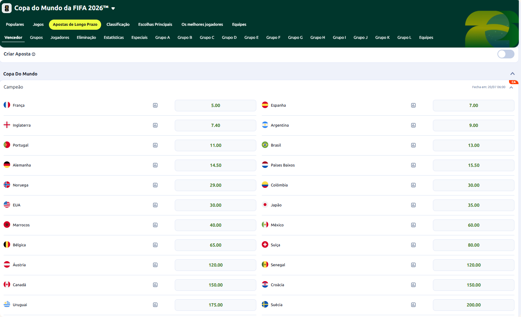Image resolution: width=521 pixels, height=317 pixels.
Task: Open the Classificação tab
Action: (x=118, y=25)
